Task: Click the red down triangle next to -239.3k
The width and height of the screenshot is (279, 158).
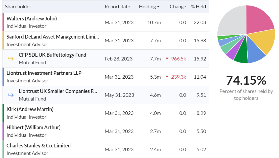Action: (167, 77)
